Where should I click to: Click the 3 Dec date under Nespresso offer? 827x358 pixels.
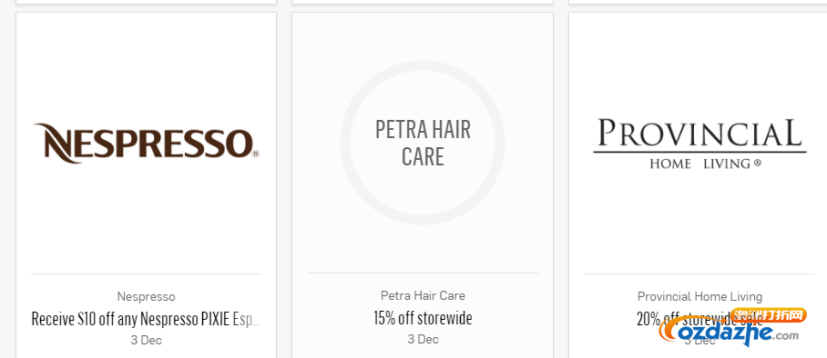[146, 340]
